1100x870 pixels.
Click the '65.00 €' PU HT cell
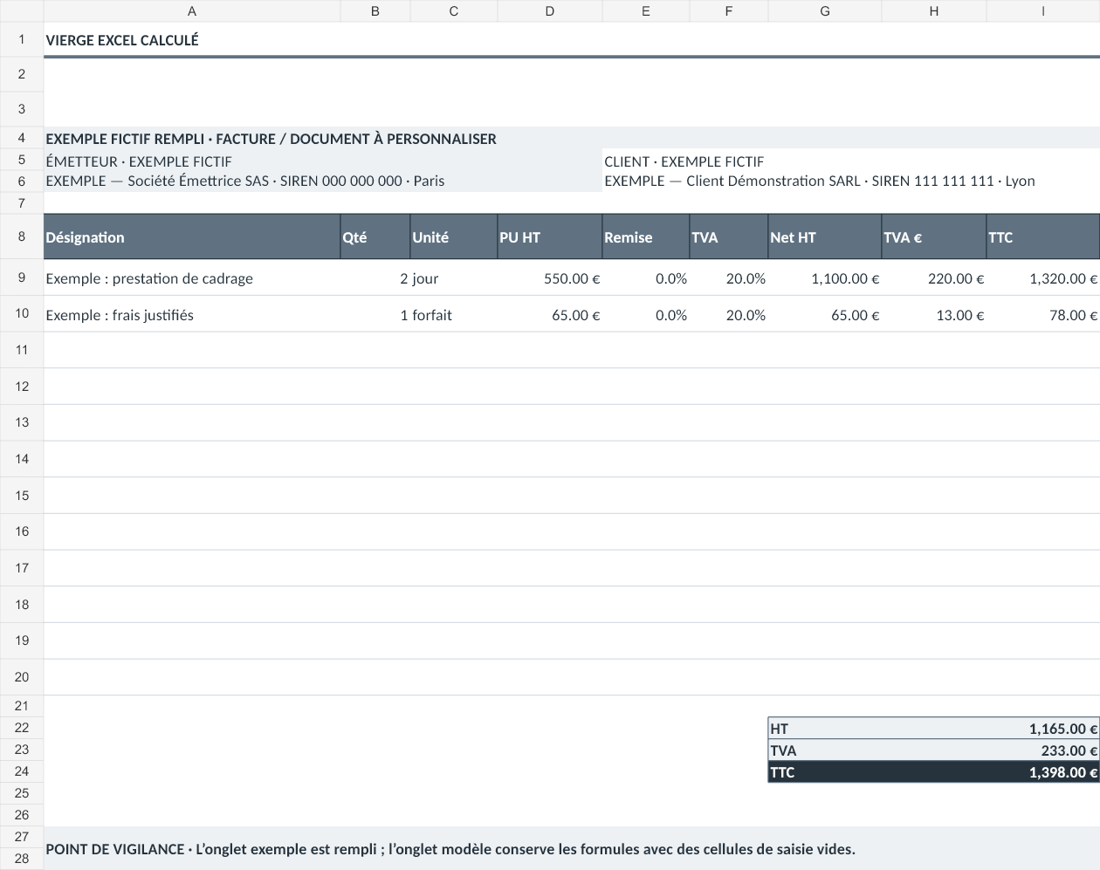(x=550, y=315)
